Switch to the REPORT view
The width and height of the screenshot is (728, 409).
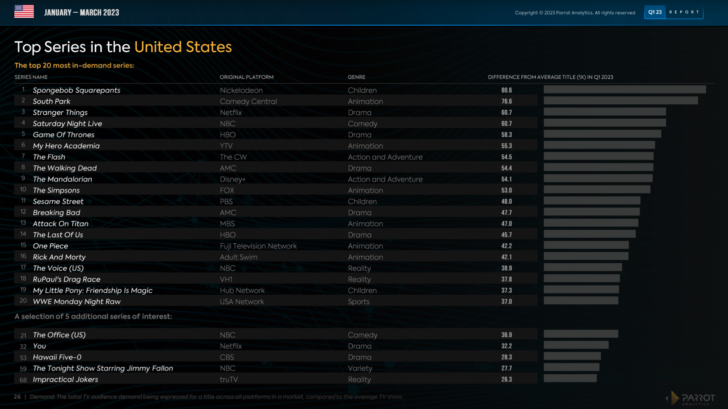[x=684, y=12]
